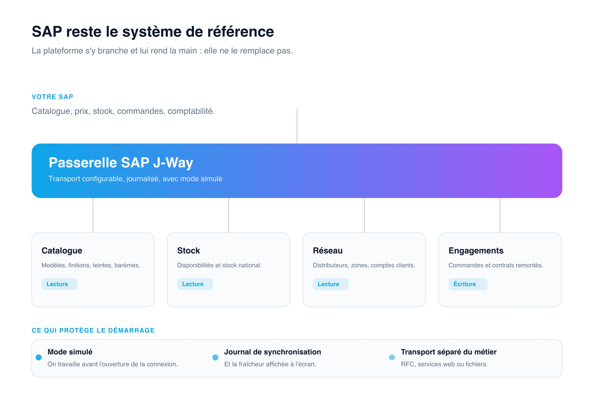Click the "Passerelle SAP J-Way" banner title
The image size is (594, 396).
tap(121, 163)
